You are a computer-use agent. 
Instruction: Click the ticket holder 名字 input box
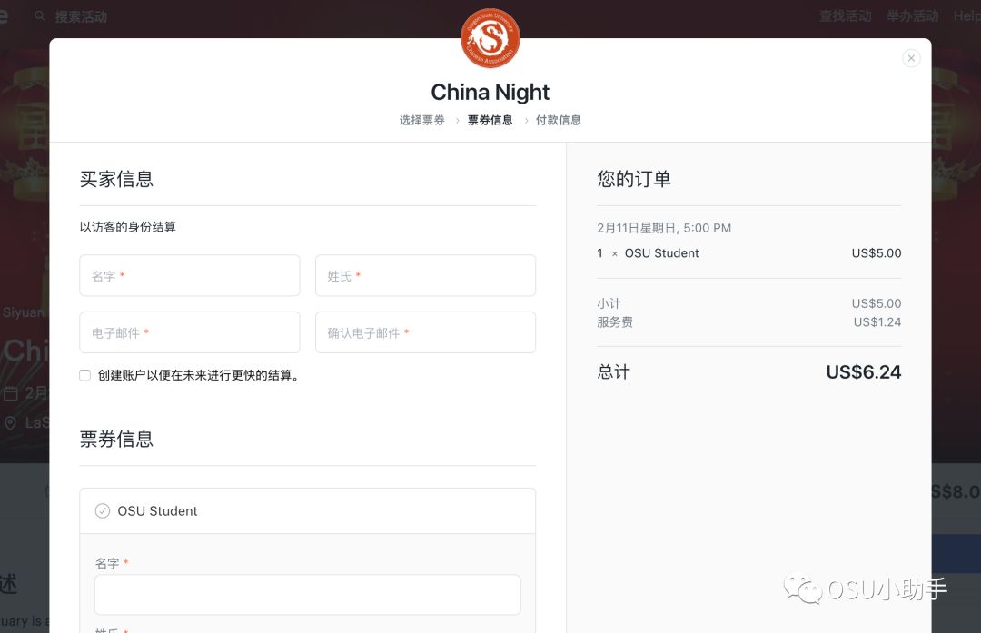tap(308, 594)
